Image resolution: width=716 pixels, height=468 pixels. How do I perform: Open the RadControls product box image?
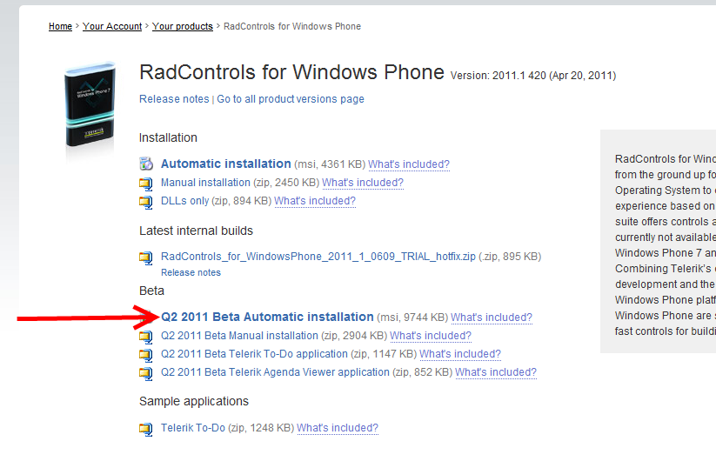(x=90, y=104)
